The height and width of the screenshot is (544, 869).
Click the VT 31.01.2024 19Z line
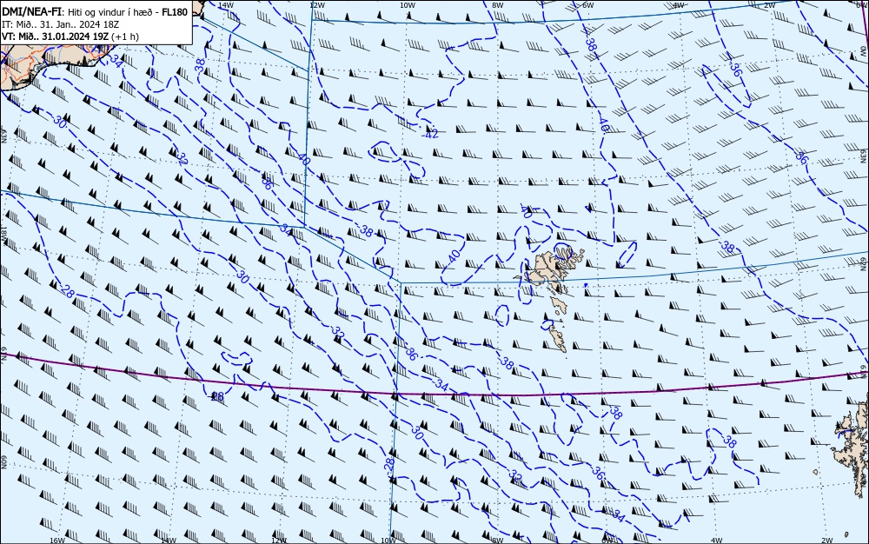point(70,36)
